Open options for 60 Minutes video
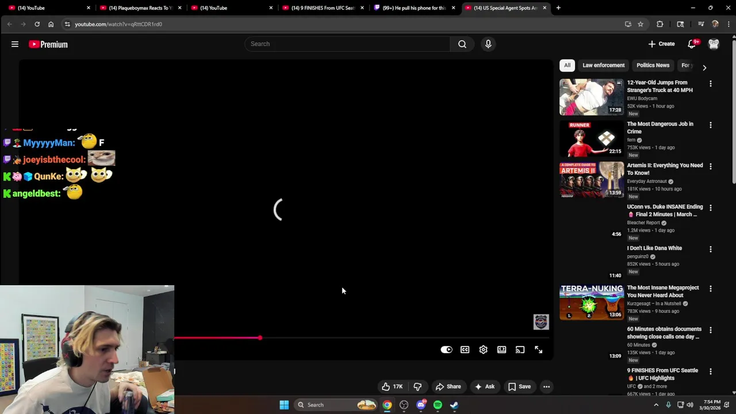The image size is (736, 414). tap(711, 330)
